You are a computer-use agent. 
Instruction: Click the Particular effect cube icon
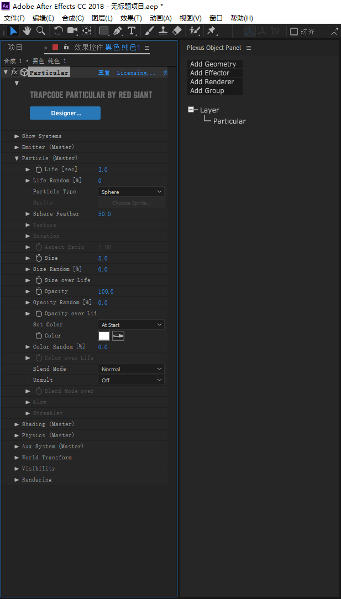[24, 73]
